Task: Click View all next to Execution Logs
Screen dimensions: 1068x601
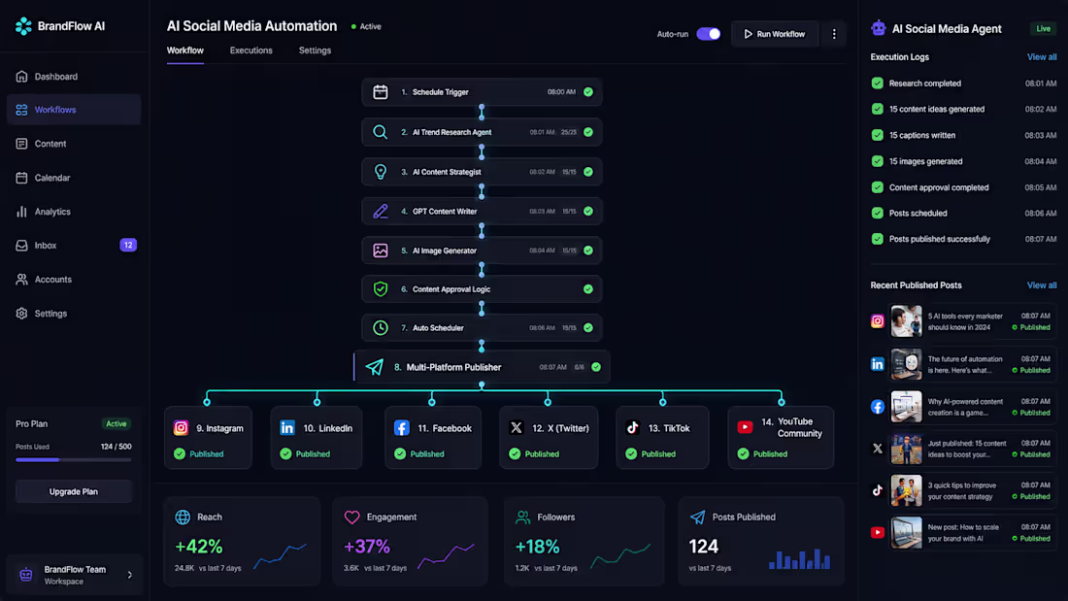Action: [1042, 57]
